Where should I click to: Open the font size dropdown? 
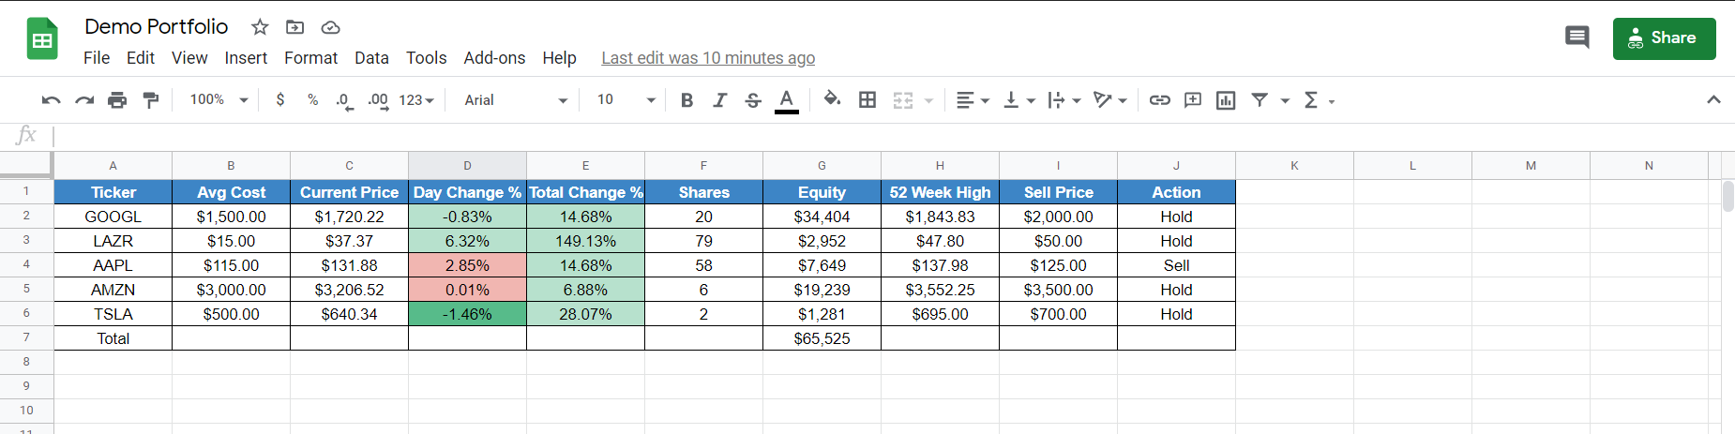click(x=626, y=100)
